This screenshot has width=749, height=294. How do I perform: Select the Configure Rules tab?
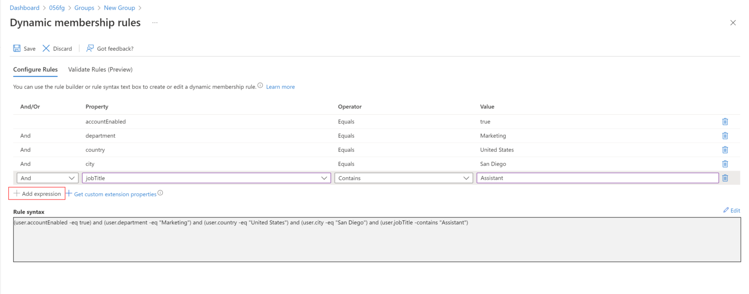[35, 69]
